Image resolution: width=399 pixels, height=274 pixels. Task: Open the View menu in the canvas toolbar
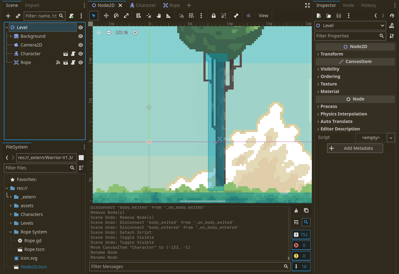pyautogui.click(x=263, y=16)
